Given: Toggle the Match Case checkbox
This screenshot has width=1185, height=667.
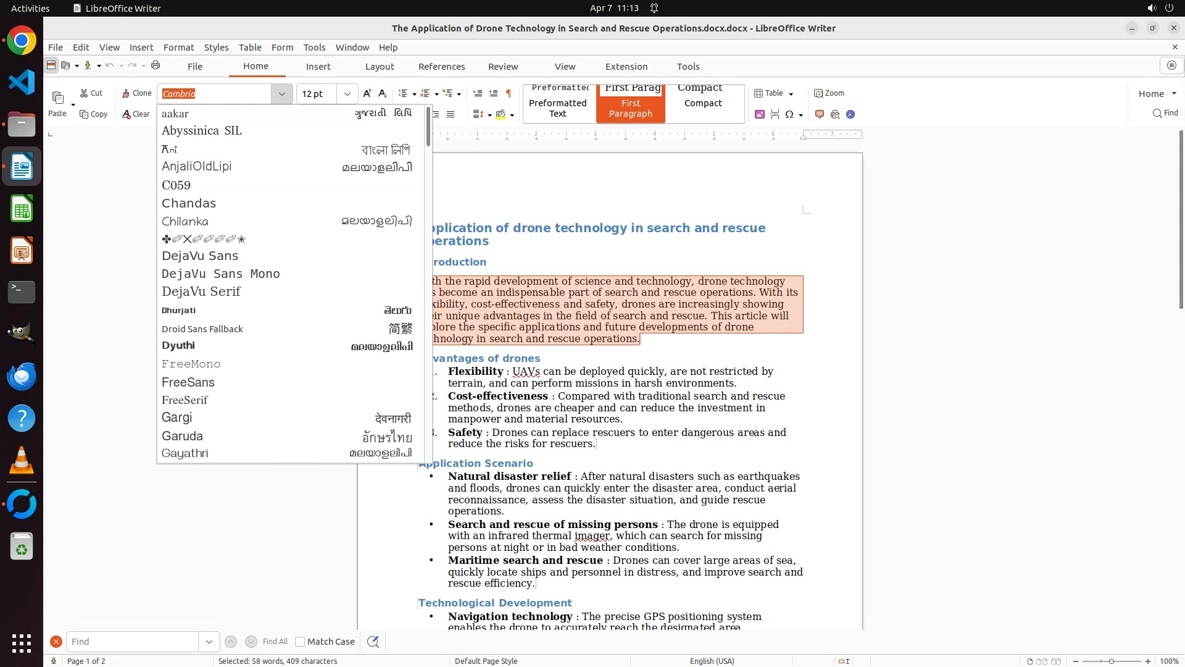Looking at the screenshot, I should (300, 642).
